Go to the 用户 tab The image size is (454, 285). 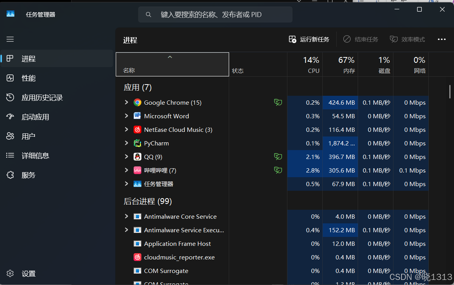click(x=57, y=136)
